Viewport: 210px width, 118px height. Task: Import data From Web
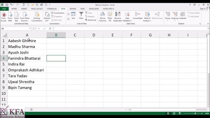(10, 17)
